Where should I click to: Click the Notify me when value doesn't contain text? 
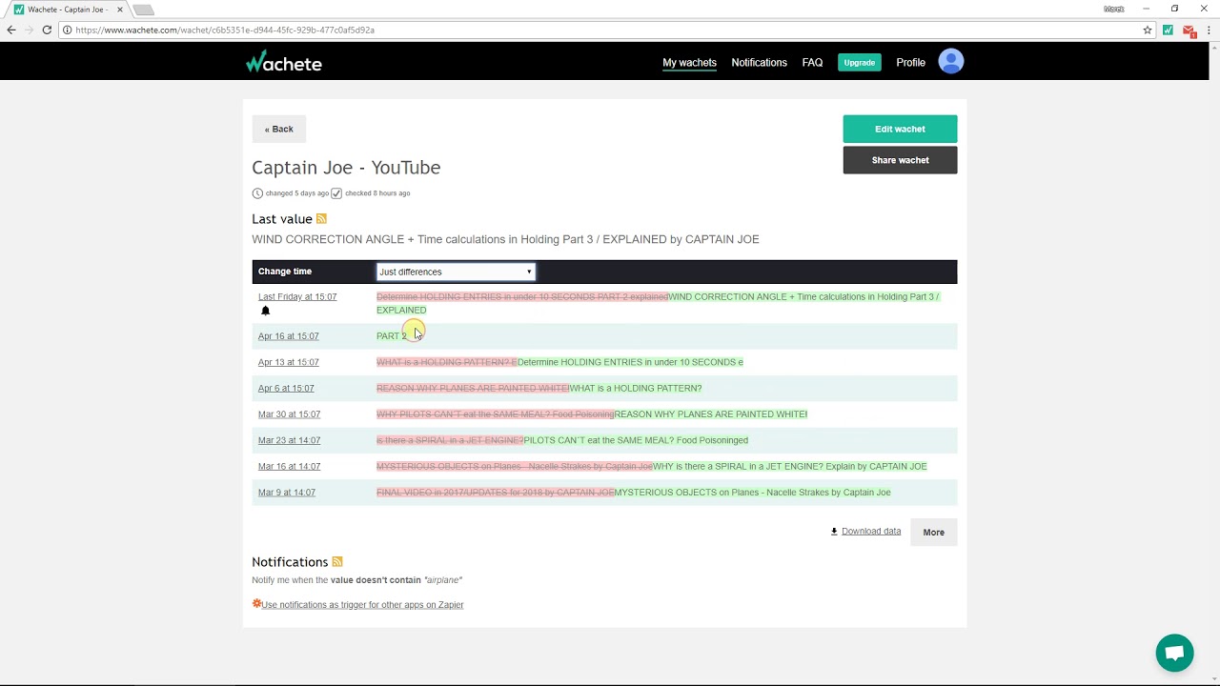click(357, 580)
